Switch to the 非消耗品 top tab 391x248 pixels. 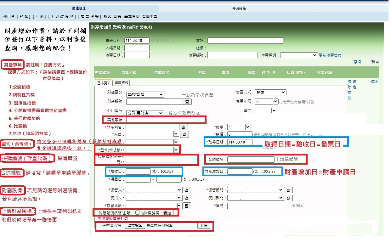pyautogui.click(x=239, y=8)
